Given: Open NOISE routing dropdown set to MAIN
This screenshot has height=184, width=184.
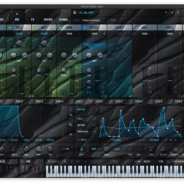Looking at the screenshot, I should (69, 34).
